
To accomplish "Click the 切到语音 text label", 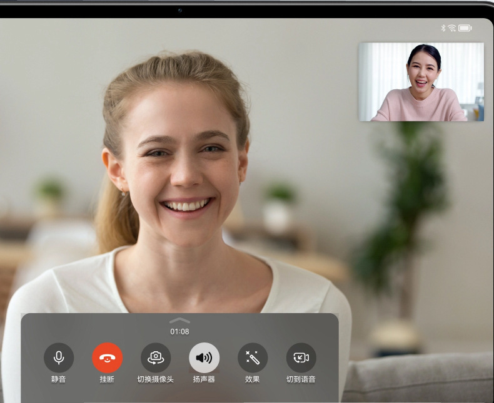I will pos(301,379).
